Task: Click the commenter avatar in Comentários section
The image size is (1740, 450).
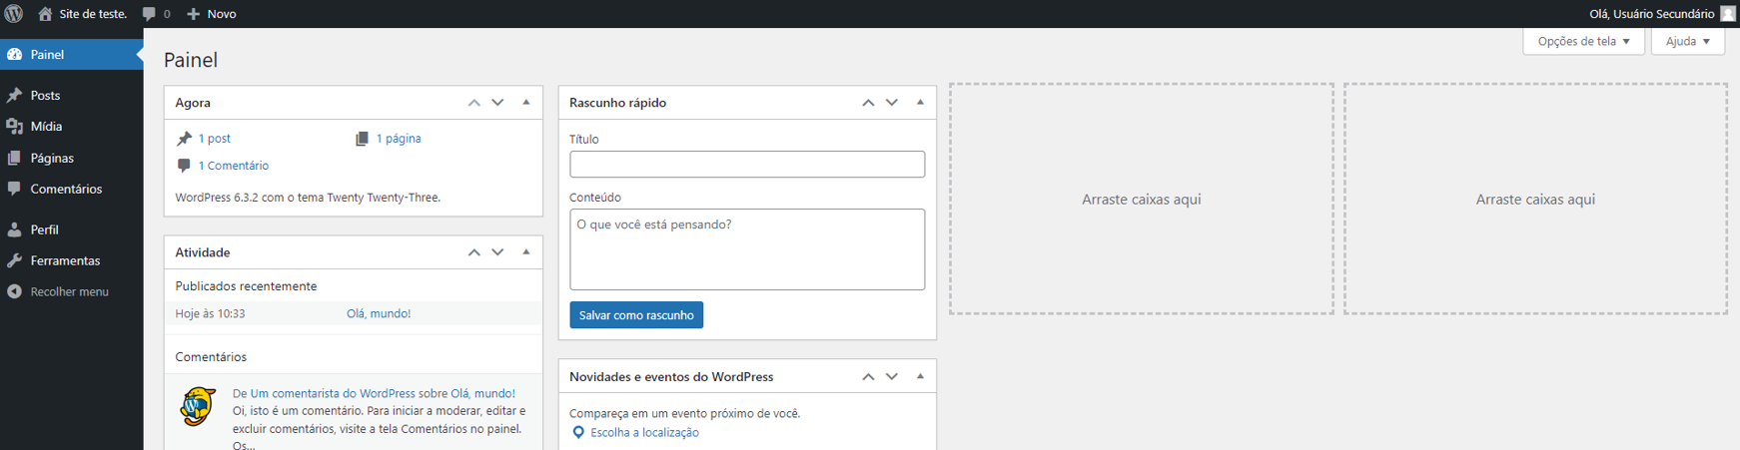Action: pyautogui.click(x=198, y=406)
